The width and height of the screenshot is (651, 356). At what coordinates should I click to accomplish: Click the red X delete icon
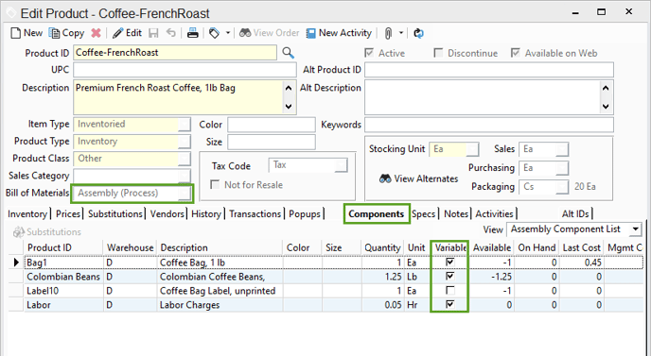96,33
